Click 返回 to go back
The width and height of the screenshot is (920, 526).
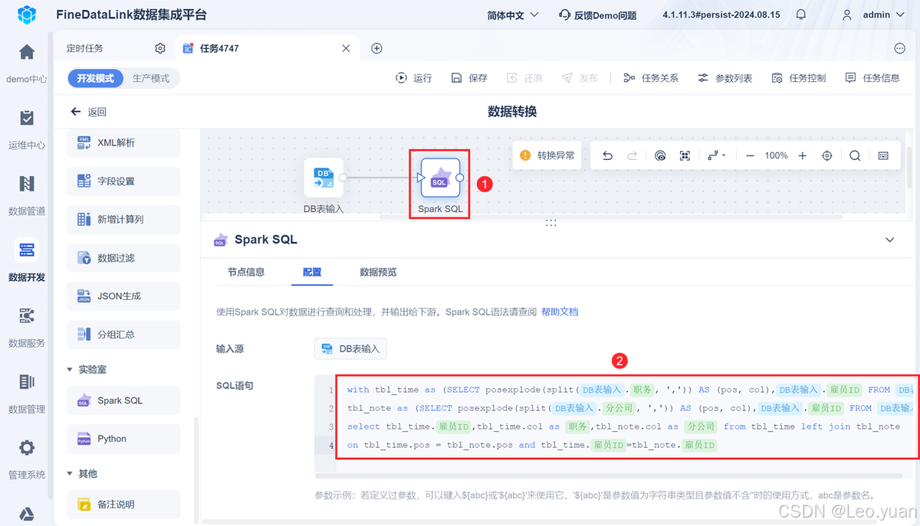point(88,112)
